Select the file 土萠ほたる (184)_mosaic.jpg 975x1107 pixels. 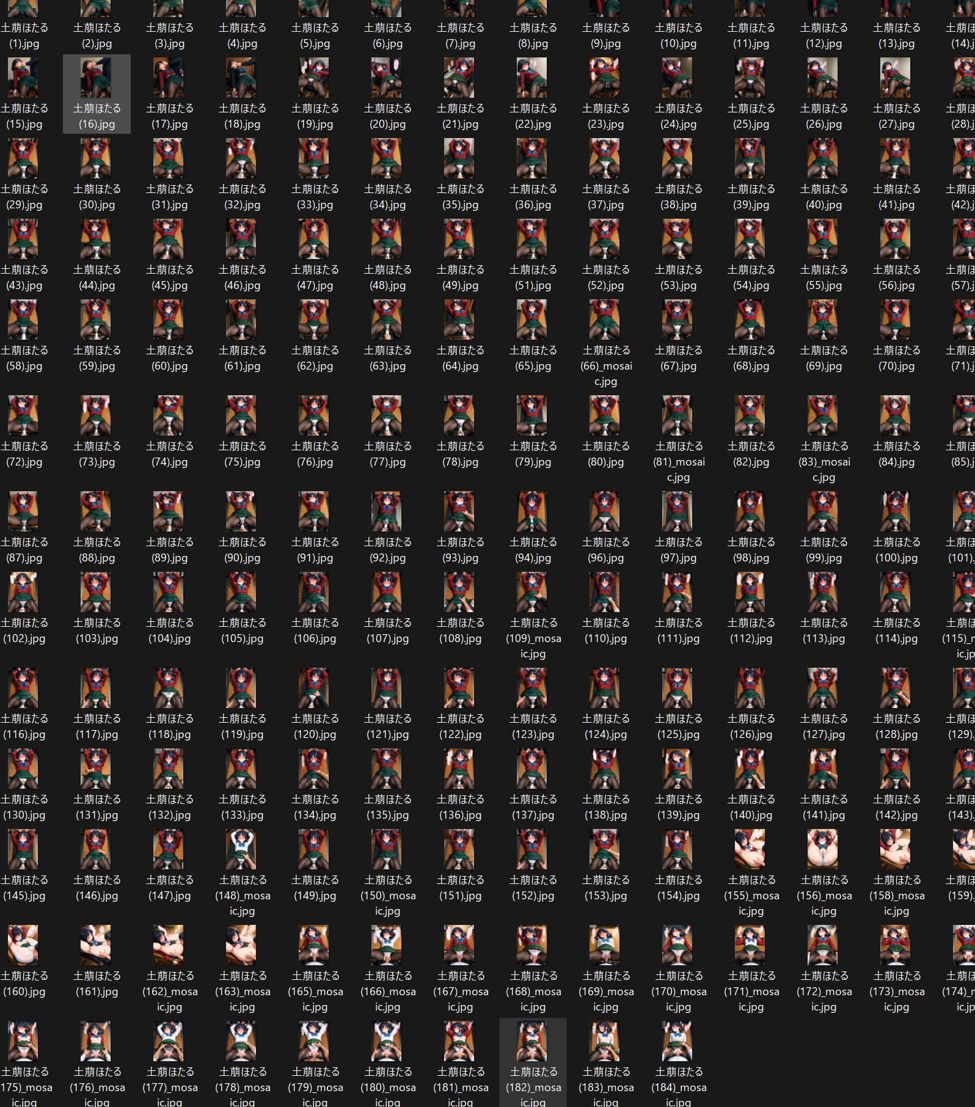tap(678, 1064)
